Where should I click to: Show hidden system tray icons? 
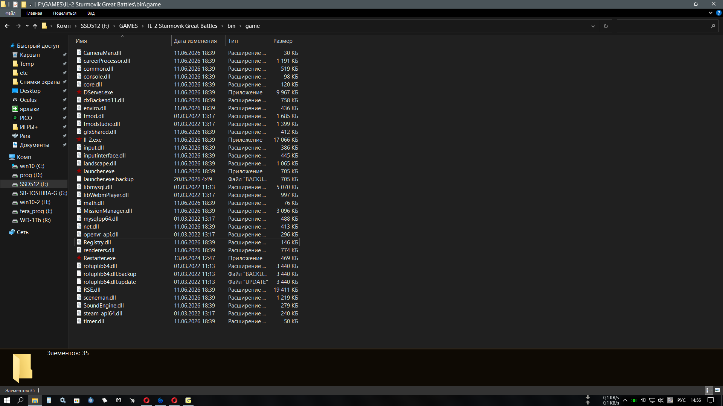625,400
